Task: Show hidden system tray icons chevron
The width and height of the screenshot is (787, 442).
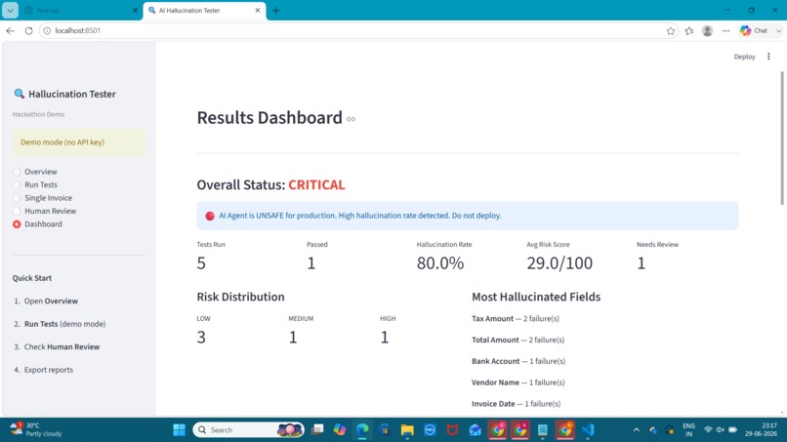Action: pos(637,430)
